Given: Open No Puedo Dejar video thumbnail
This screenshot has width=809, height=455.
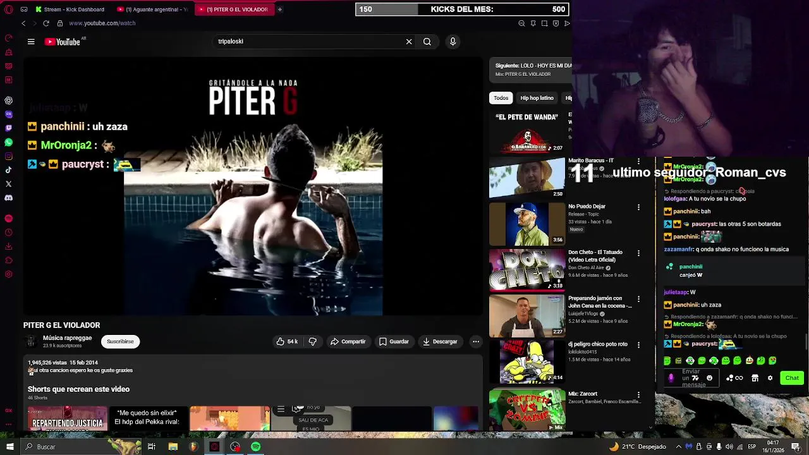Looking at the screenshot, I should [527, 224].
